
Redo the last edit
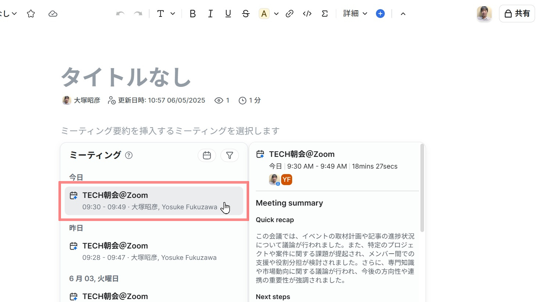[x=138, y=14]
